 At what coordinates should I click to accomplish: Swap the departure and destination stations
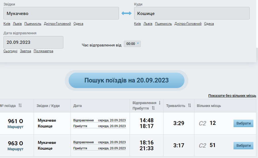[x=126, y=13]
